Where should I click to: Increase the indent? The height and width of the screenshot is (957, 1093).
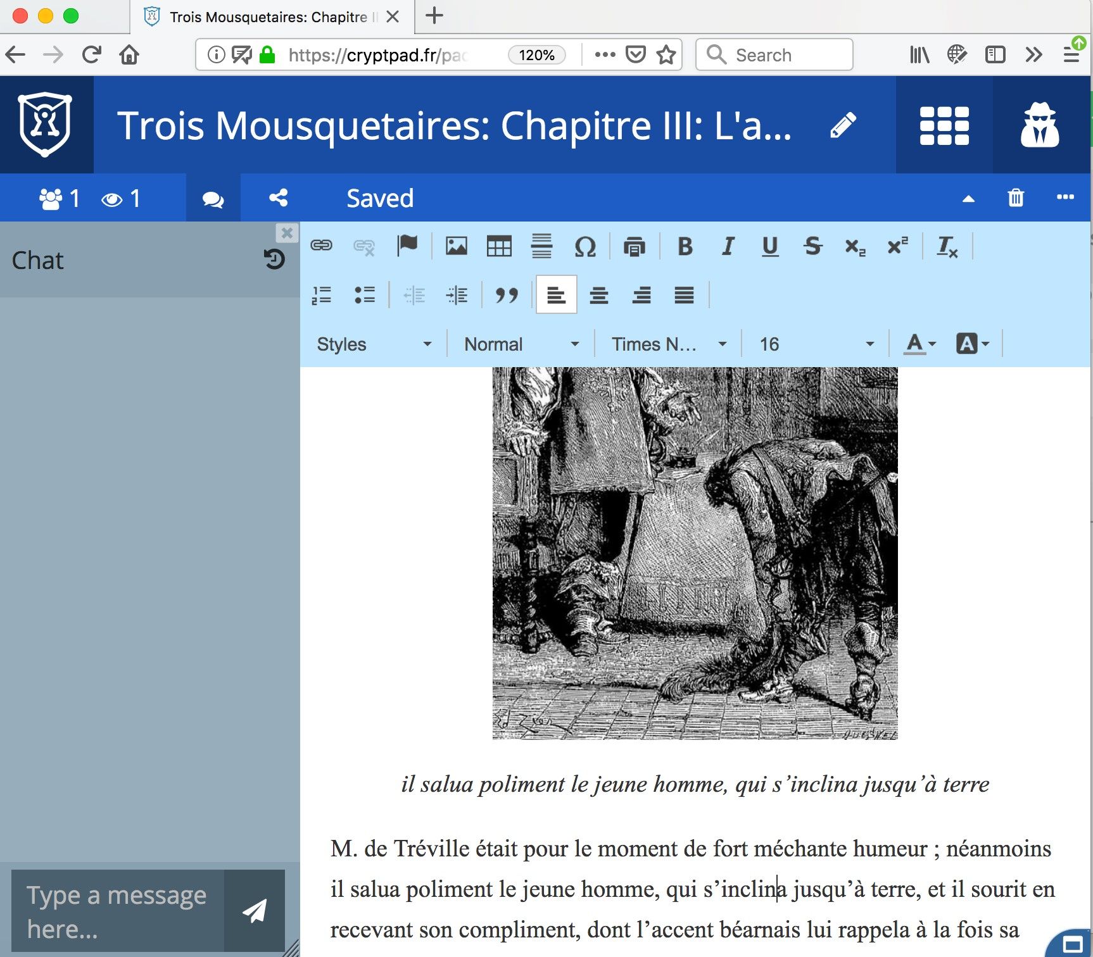click(457, 295)
